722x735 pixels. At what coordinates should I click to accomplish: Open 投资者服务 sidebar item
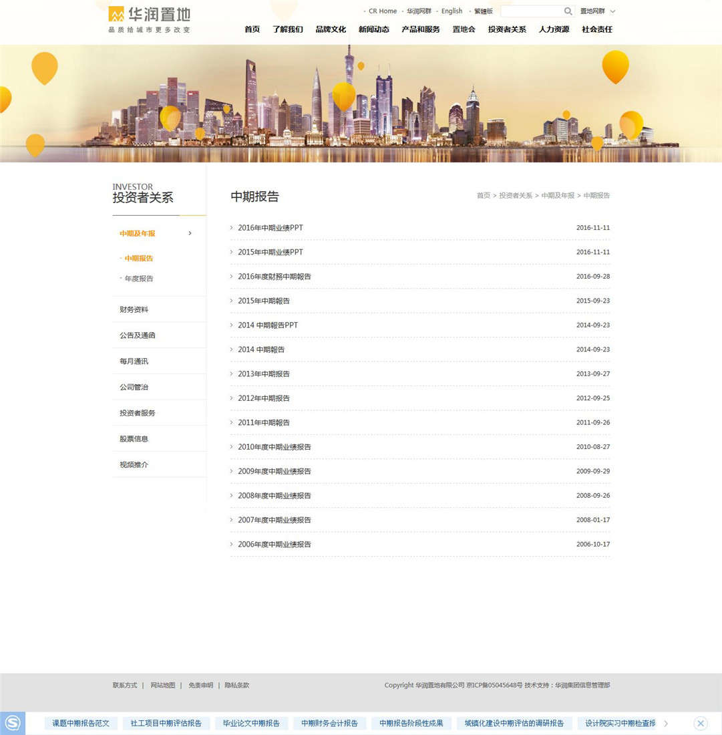[138, 412]
